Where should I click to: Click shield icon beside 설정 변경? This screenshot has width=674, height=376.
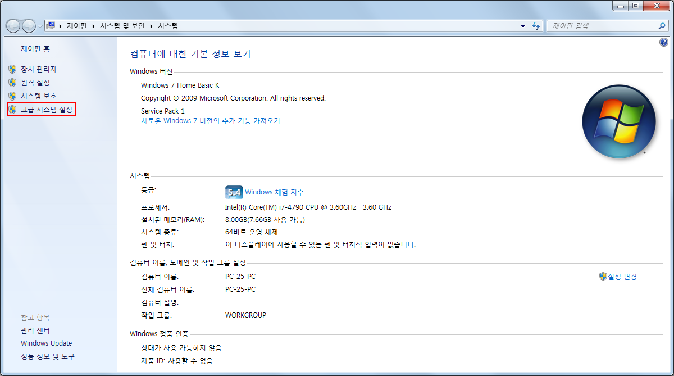(x=603, y=277)
